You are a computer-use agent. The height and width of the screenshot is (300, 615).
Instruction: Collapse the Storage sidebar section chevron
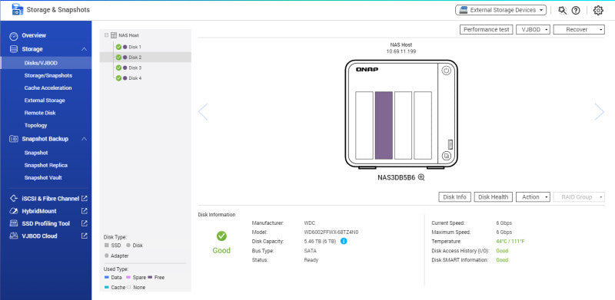pyautogui.click(x=84, y=49)
